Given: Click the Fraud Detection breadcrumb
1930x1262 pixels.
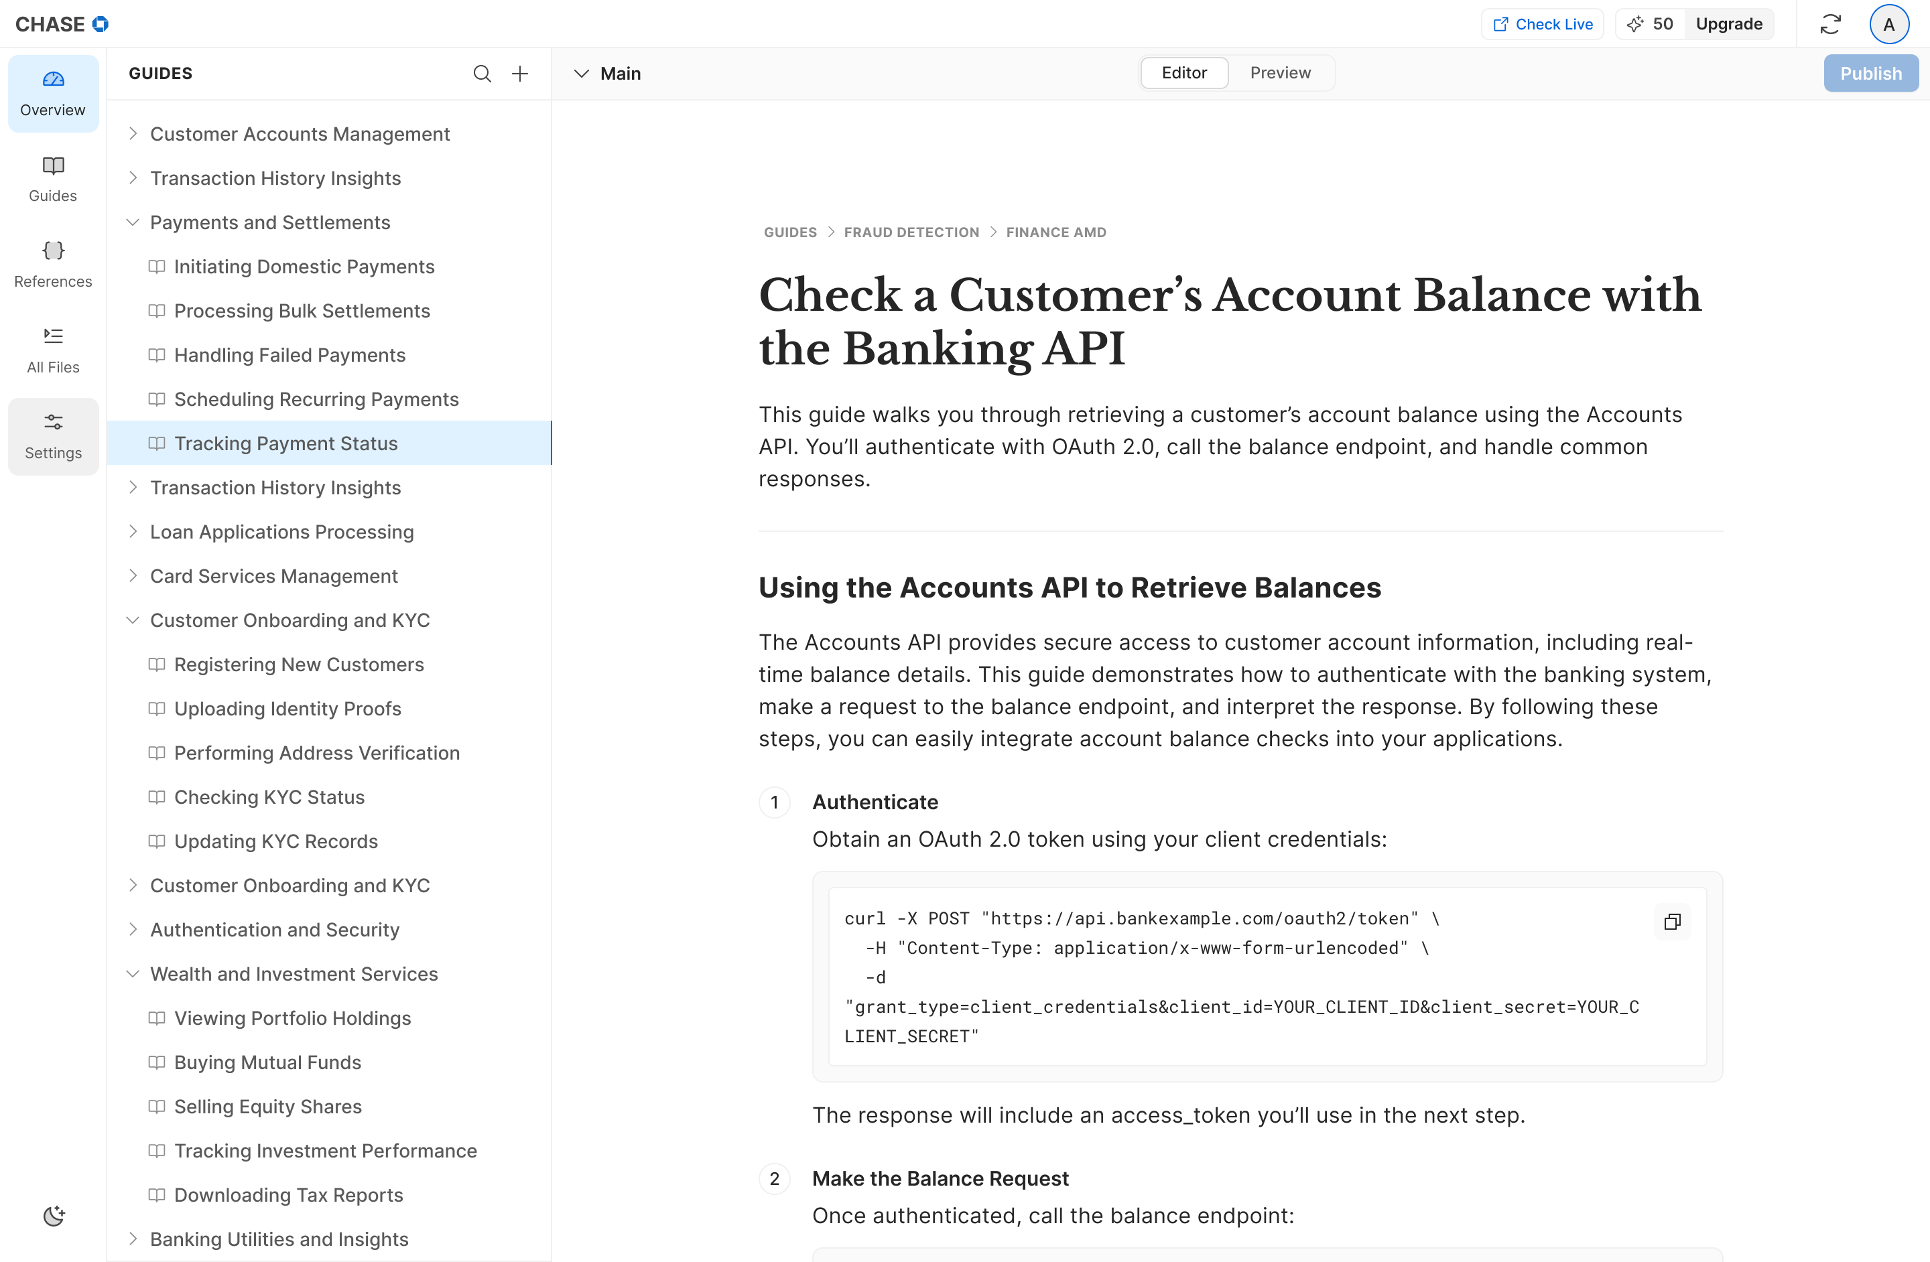Looking at the screenshot, I should point(911,232).
